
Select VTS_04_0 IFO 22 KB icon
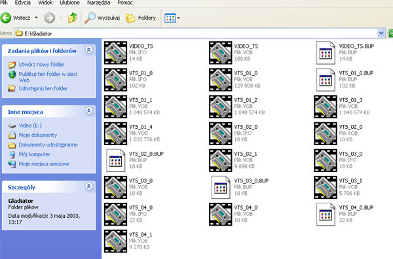[x=115, y=215]
